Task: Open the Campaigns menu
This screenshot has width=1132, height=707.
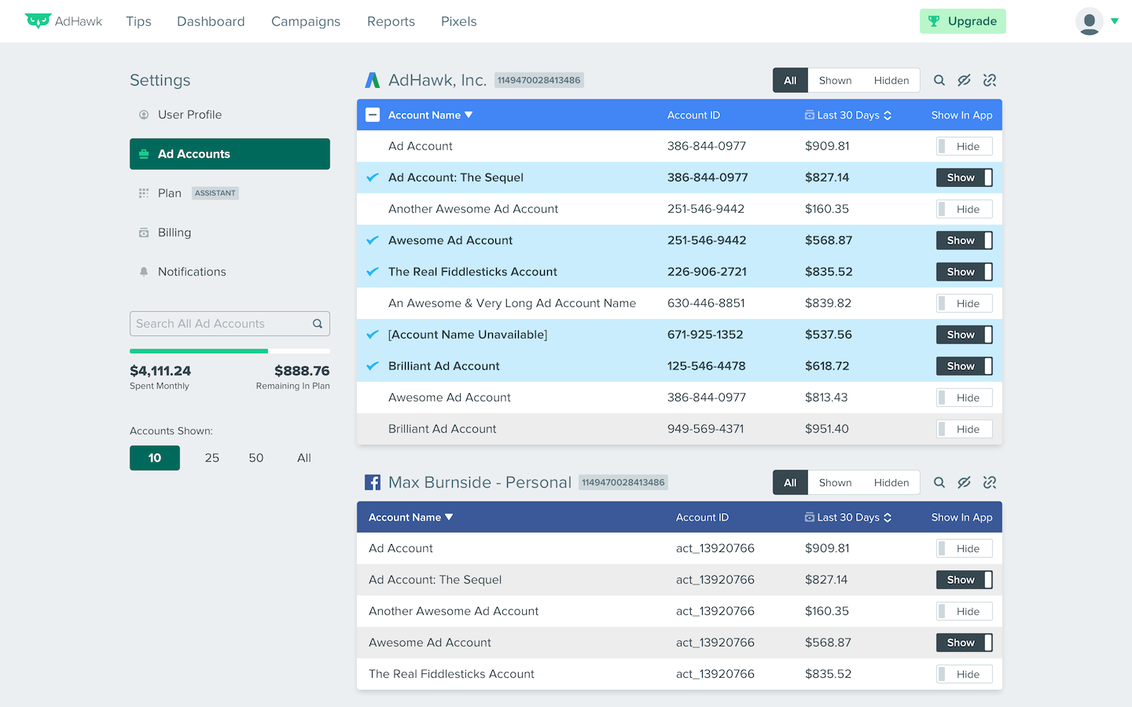Action: point(306,21)
